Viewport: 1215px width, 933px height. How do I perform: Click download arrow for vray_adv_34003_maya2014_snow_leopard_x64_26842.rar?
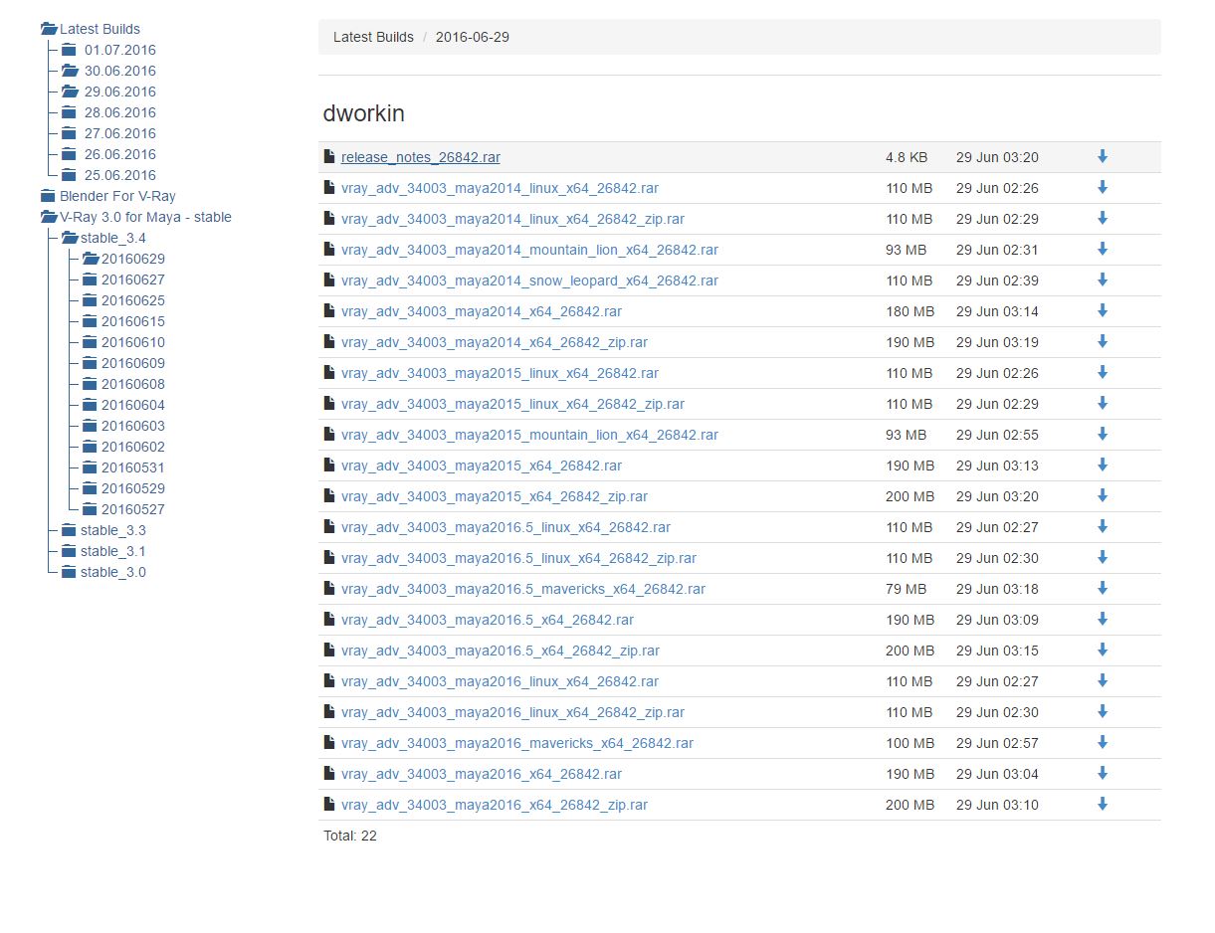pos(1103,280)
